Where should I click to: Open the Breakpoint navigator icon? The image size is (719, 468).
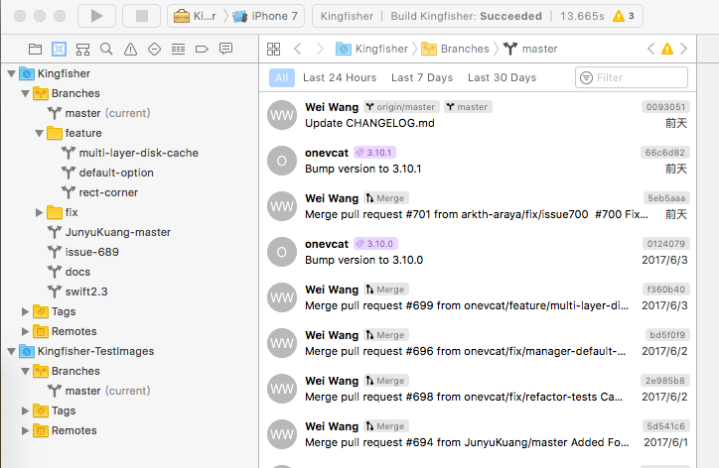(202, 49)
